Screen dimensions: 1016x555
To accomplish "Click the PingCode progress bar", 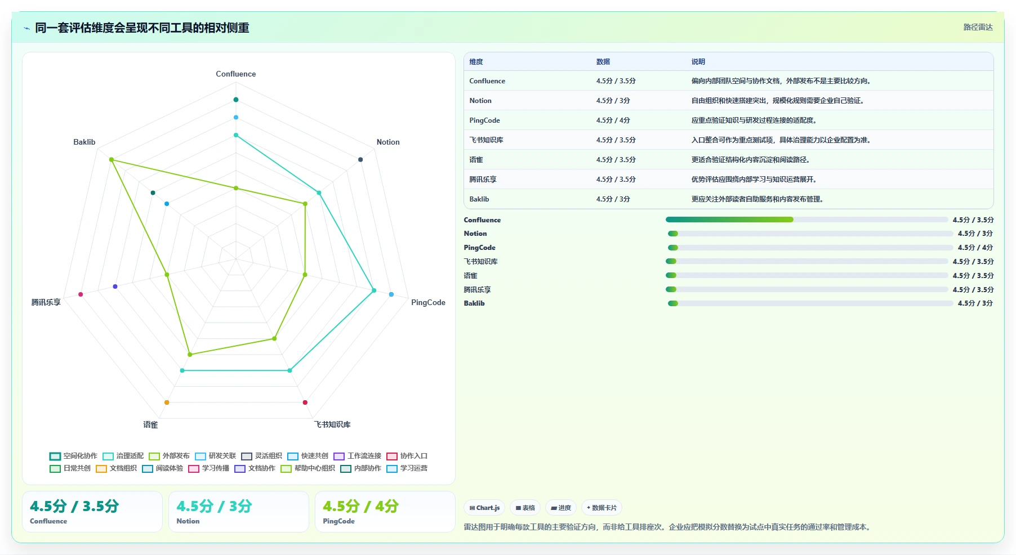I will 810,248.
